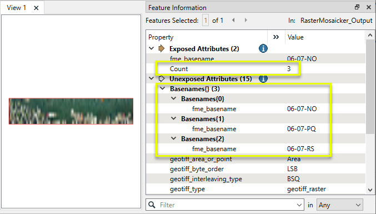The width and height of the screenshot is (376, 214).
Task: Click the Filter text field
Action: (x=227, y=205)
